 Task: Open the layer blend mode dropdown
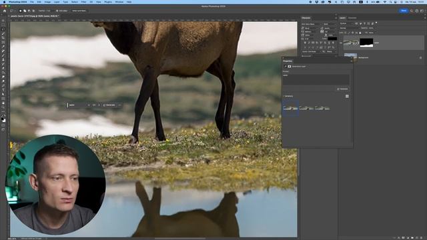click(x=349, y=28)
